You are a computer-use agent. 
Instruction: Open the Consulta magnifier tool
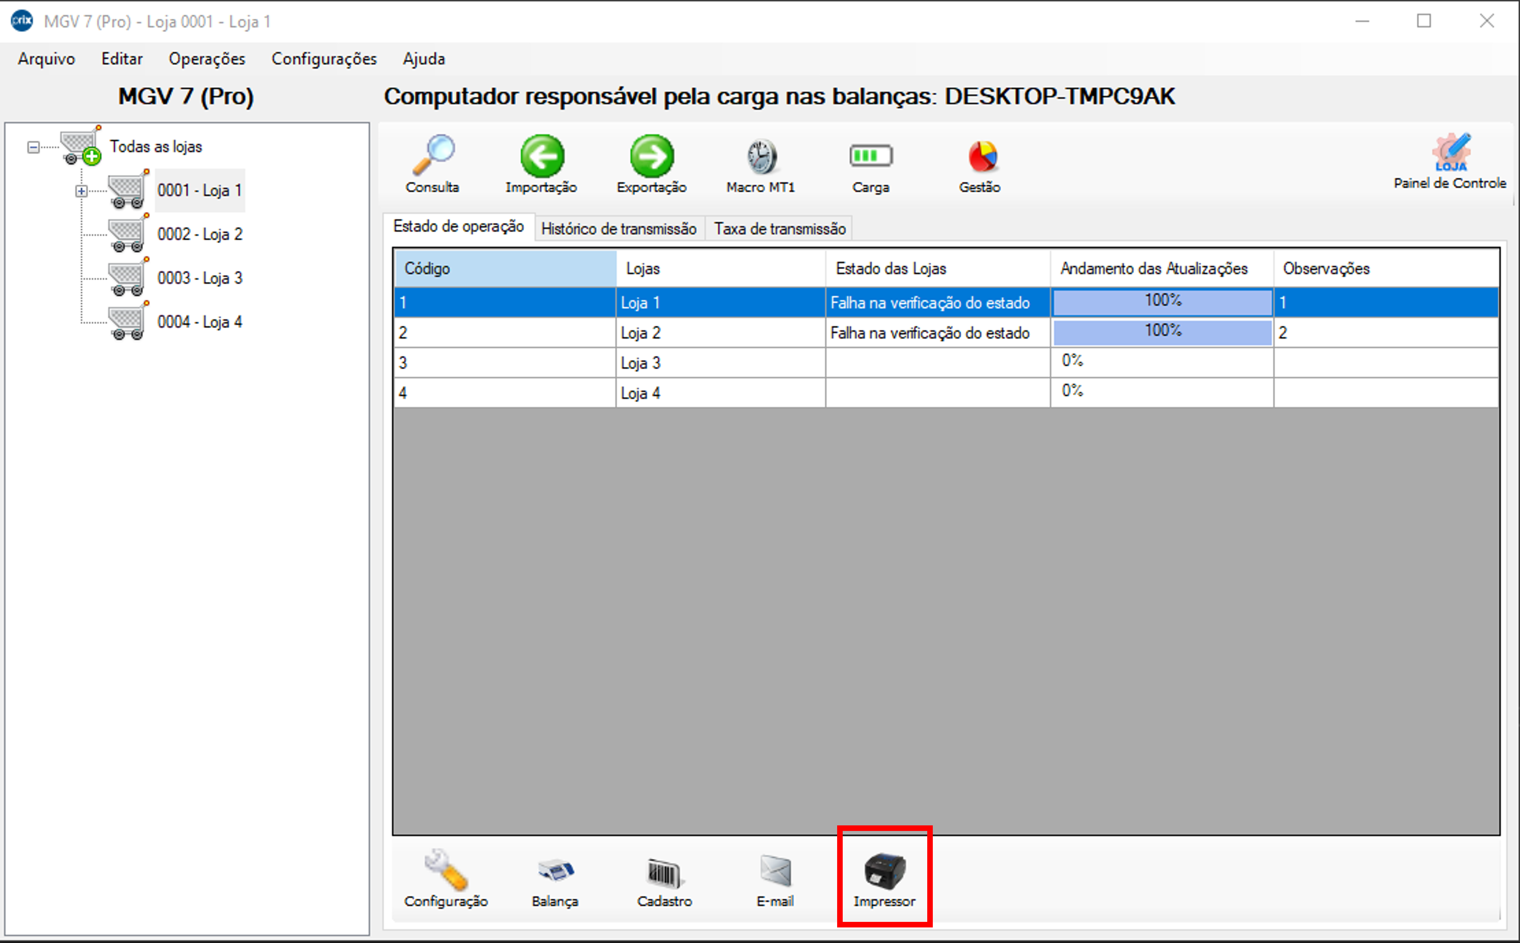[x=433, y=155]
